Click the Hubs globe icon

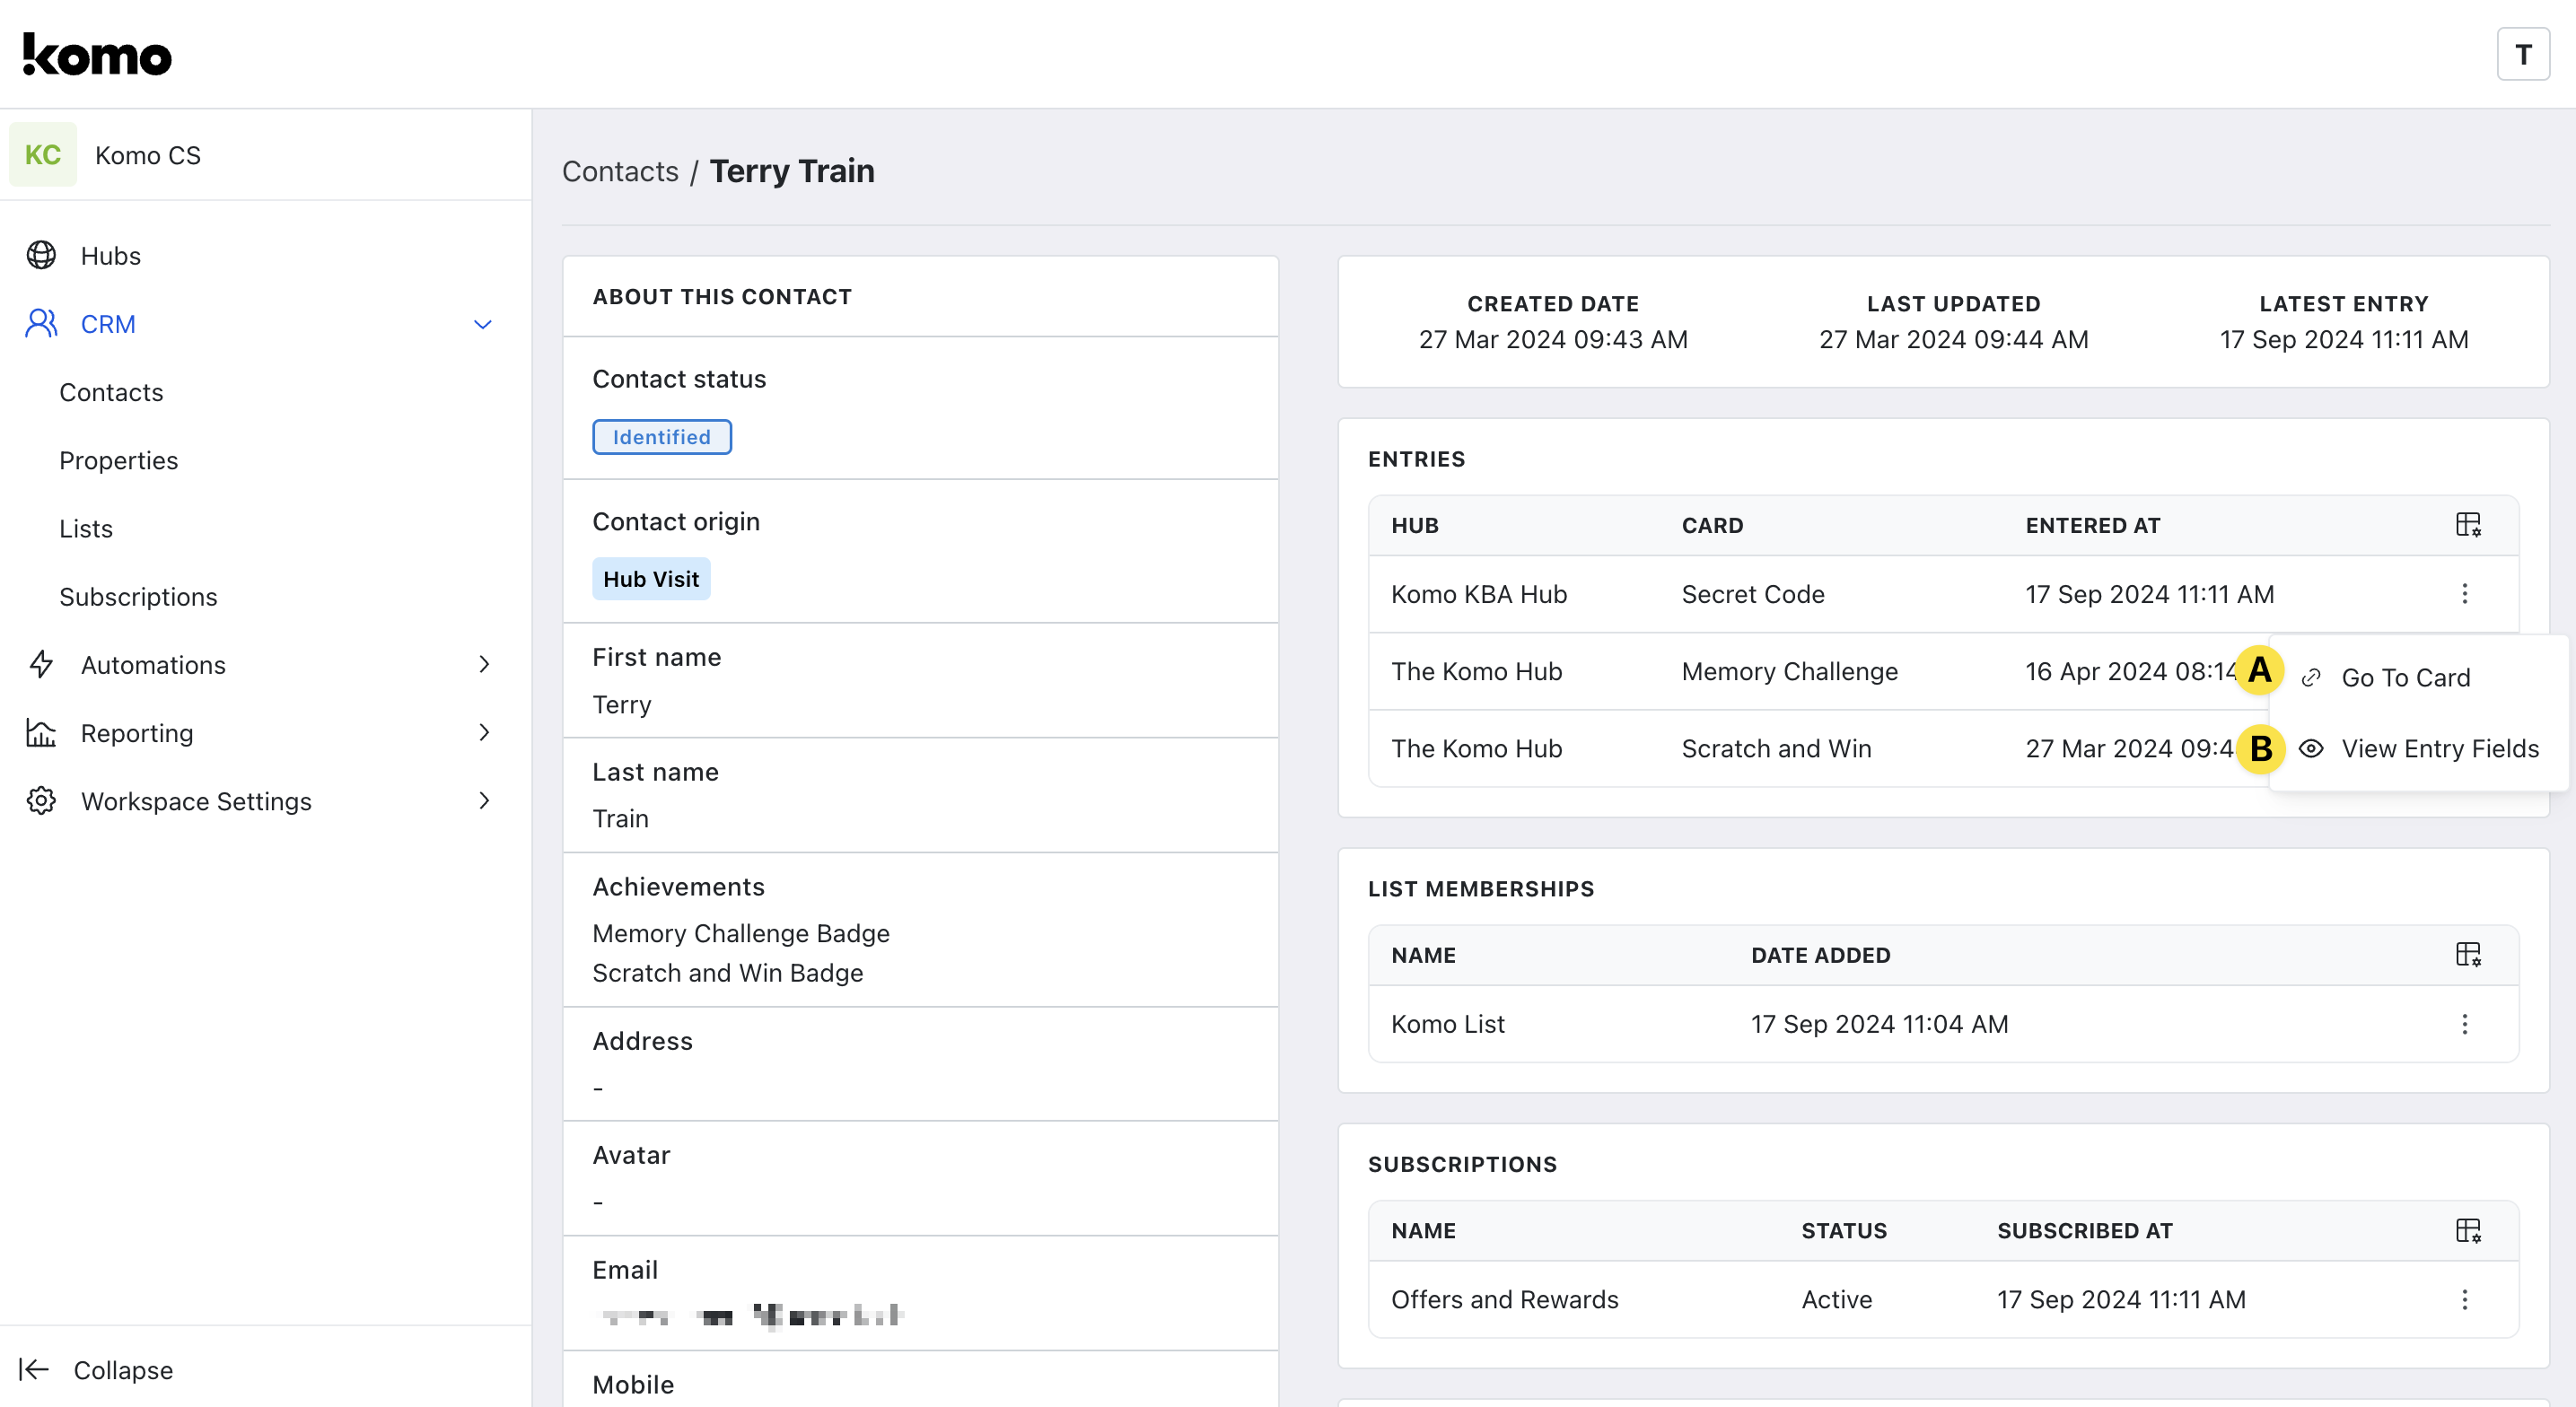coord(41,255)
